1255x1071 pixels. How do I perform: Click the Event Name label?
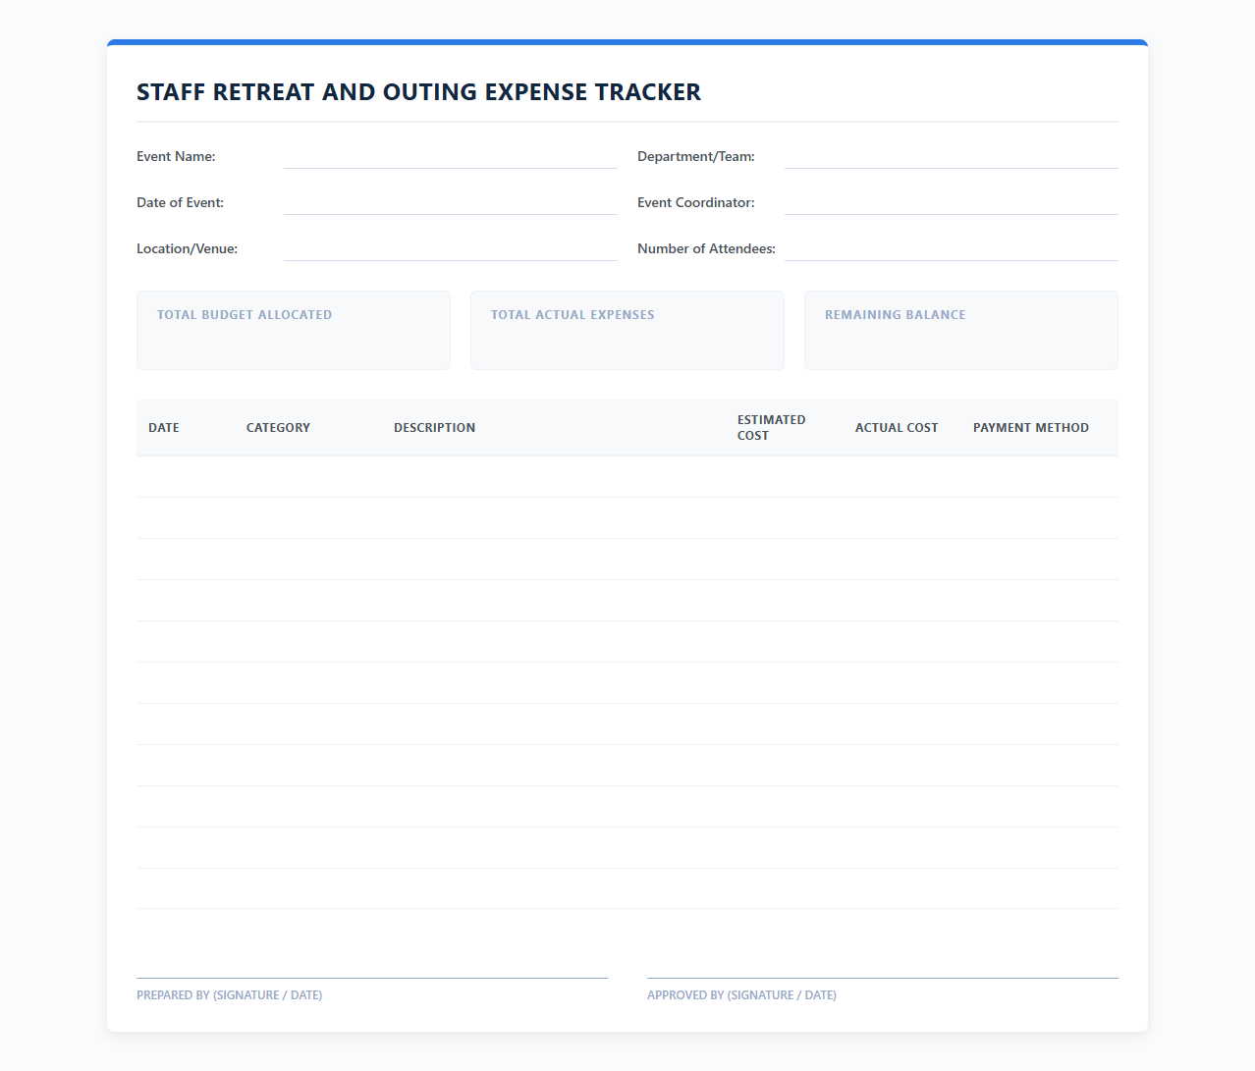tap(176, 157)
